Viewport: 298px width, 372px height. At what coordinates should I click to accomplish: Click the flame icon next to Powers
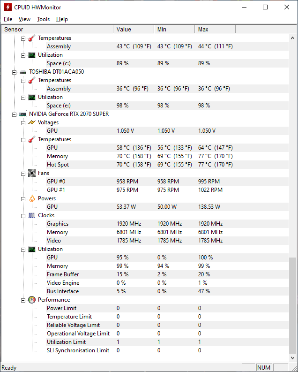tap(31, 198)
